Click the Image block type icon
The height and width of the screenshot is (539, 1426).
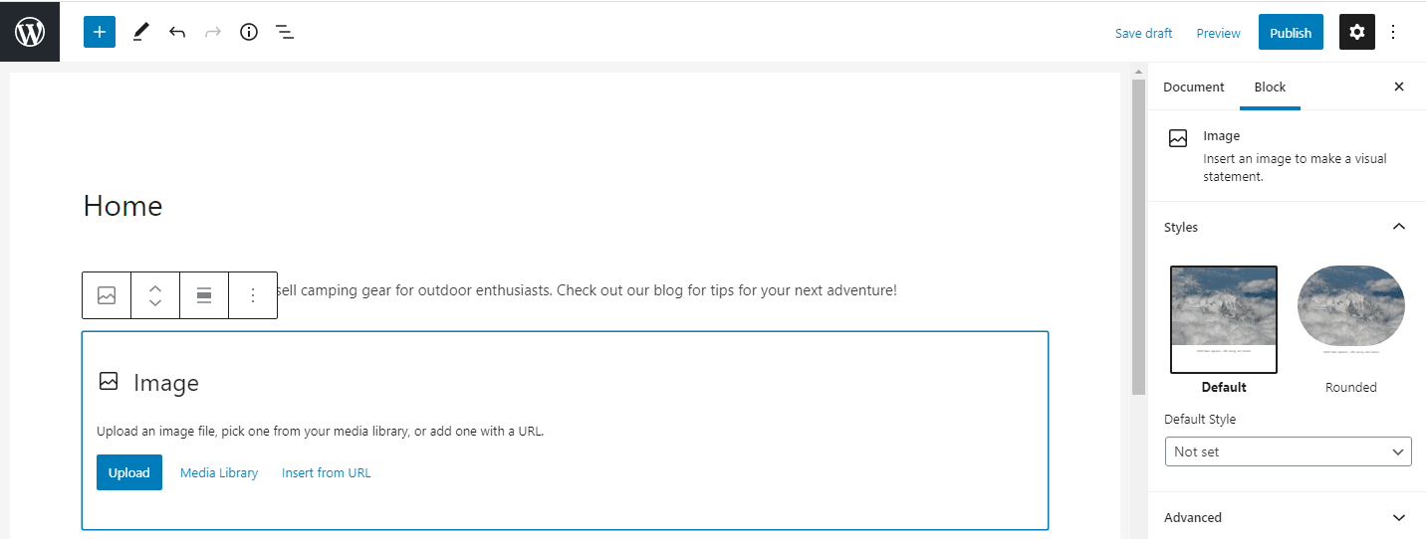point(107,295)
